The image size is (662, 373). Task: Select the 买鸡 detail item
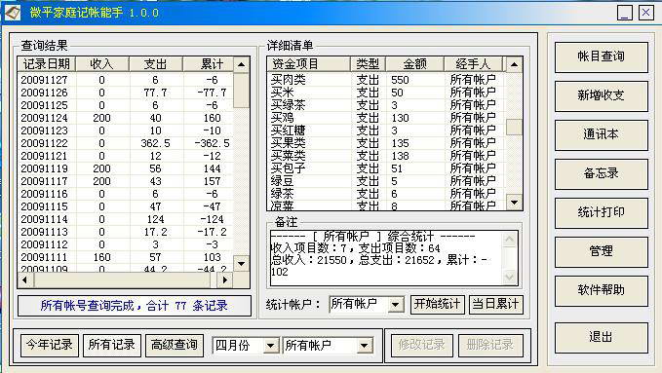point(386,117)
